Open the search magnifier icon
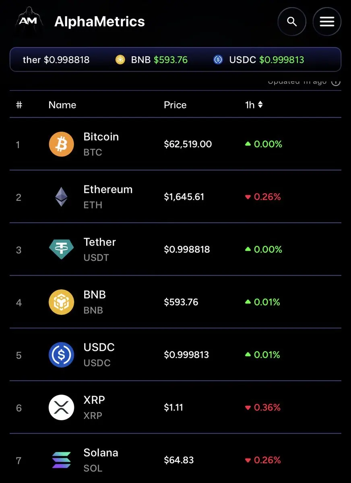Viewport: 351px width, 483px height. point(292,21)
